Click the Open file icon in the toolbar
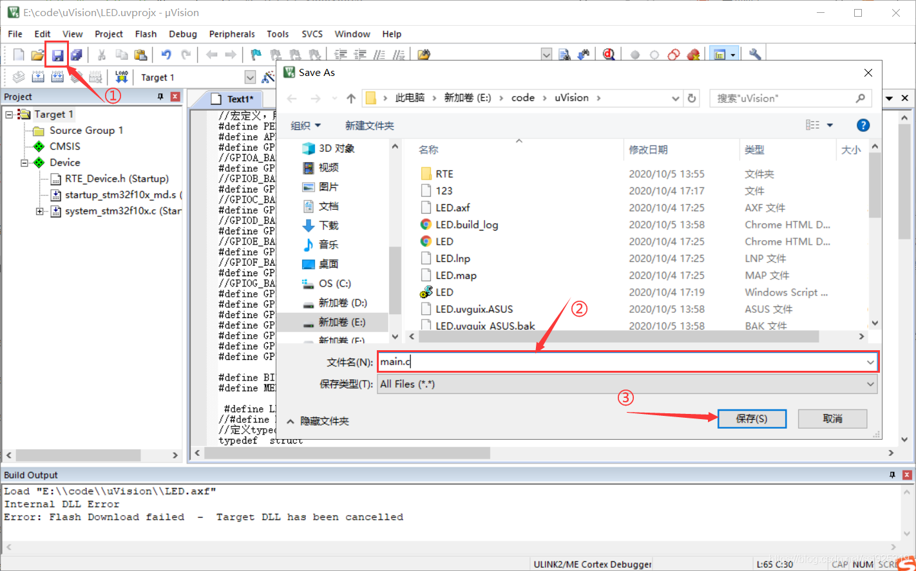This screenshot has height=571, width=916. point(38,55)
